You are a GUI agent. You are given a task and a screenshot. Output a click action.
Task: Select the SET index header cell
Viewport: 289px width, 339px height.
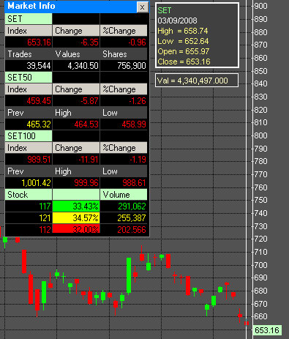[29, 19]
